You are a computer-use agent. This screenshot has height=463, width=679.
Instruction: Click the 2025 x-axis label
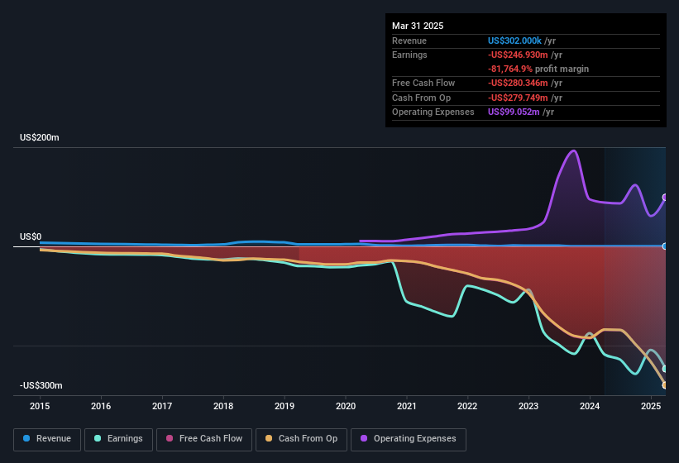point(651,406)
